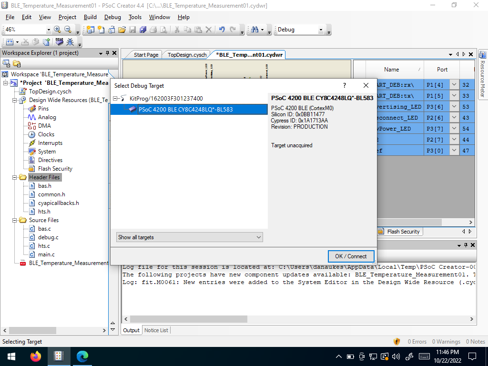Open the P2[7] port dropdown arrow
Screen dimensions: 488x366
click(x=454, y=140)
